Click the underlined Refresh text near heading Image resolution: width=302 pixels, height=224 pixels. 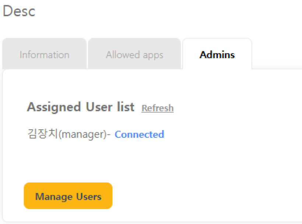click(157, 108)
